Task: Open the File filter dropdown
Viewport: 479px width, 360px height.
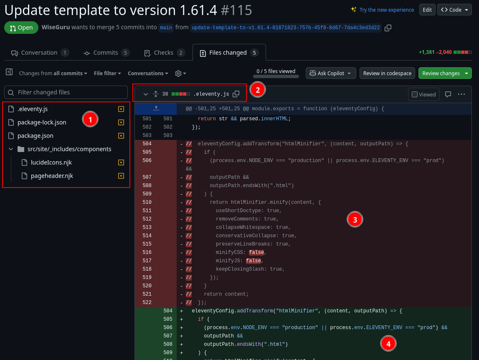Action: [x=107, y=74]
